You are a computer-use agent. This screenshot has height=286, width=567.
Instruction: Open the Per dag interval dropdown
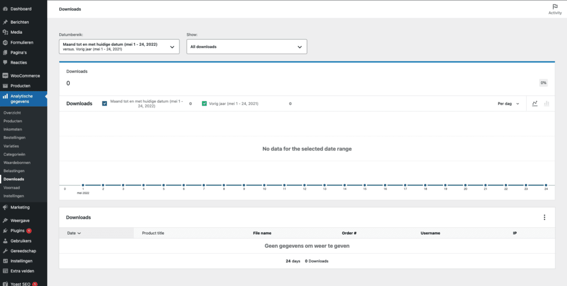click(508, 103)
